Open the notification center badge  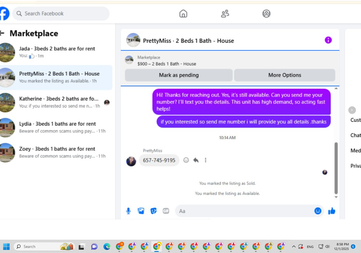coord(353,247)
